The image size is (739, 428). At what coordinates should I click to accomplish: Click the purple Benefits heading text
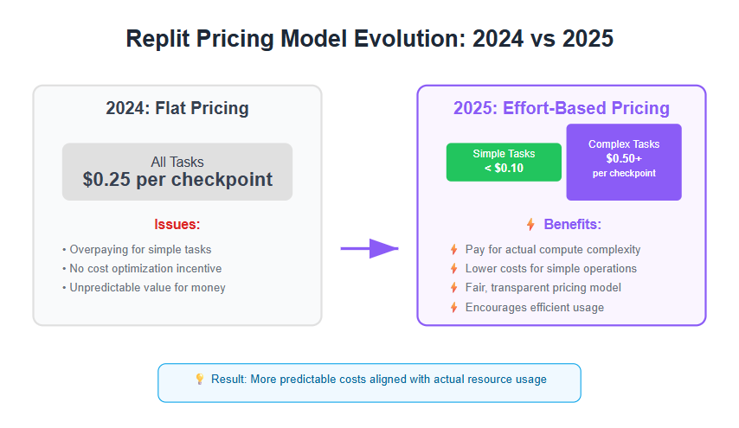(573, 225)
